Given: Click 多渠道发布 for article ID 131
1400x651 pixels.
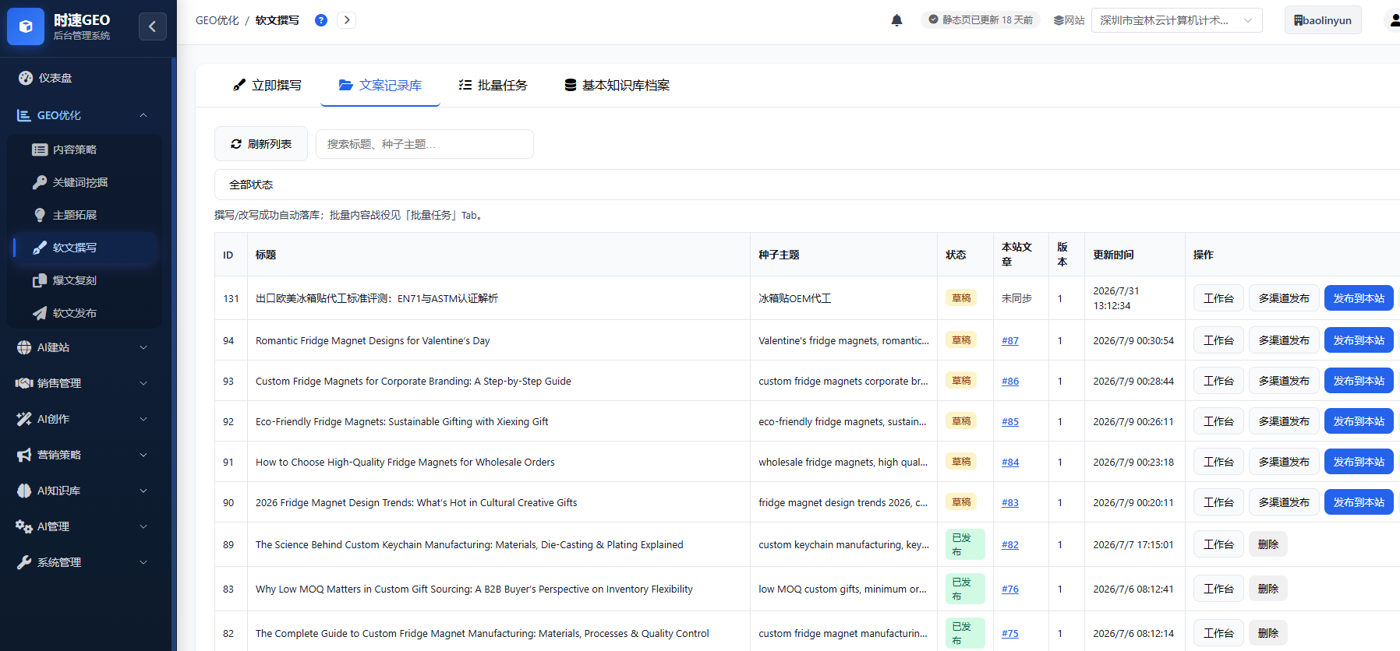Looking at the screenshot, I should [x=1284, y=298].
